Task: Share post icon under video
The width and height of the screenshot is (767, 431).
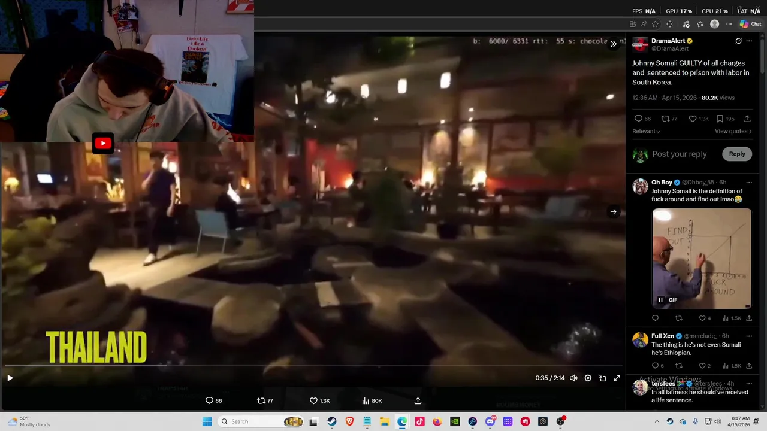Action: pyautogui.click(x=418, y=400)
